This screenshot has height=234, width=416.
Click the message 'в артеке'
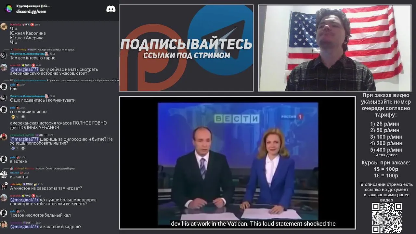pyautogui.click(x=19, y=161)
